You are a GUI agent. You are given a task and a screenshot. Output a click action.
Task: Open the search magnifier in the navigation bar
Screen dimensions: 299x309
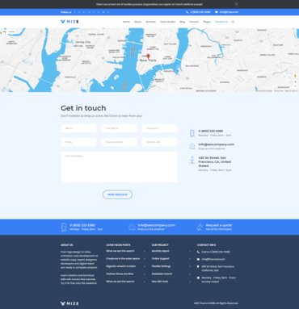(233, 22)
